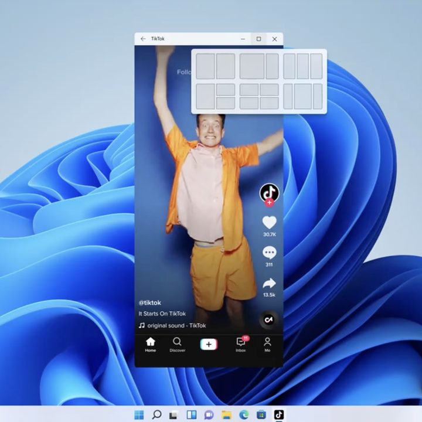The width and height of the screenshot is (422, 422).
Task: Launch Microsoft Edge from taskbar
Action: point(244,415)
